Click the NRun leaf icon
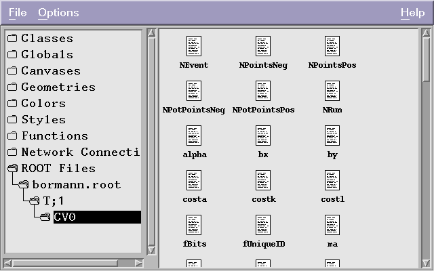434x271 pixels. (x=332, y=91)
